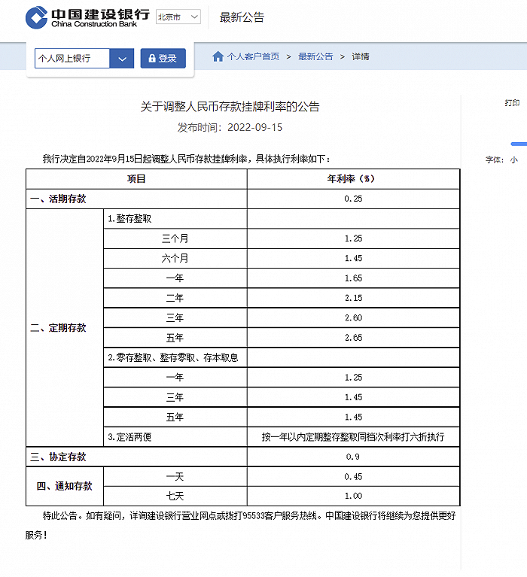Select the 详情 breadcrumb item

pyautogui.click(x=360, y=56)
